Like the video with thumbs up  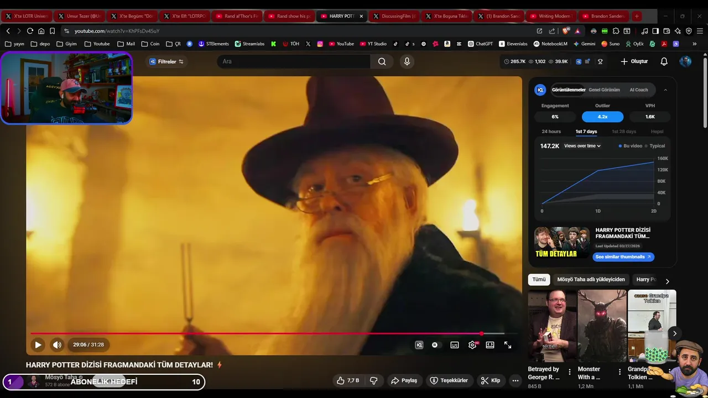[x=348, y=380]
